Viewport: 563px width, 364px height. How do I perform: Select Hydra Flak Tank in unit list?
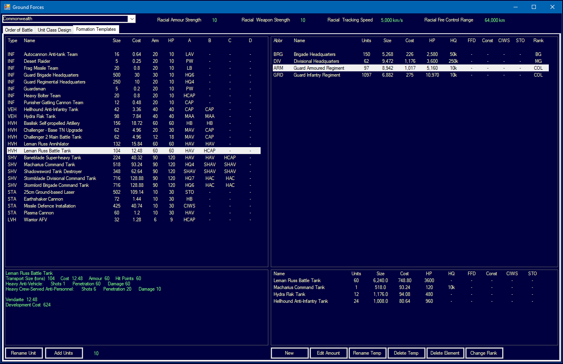[134, 116]
